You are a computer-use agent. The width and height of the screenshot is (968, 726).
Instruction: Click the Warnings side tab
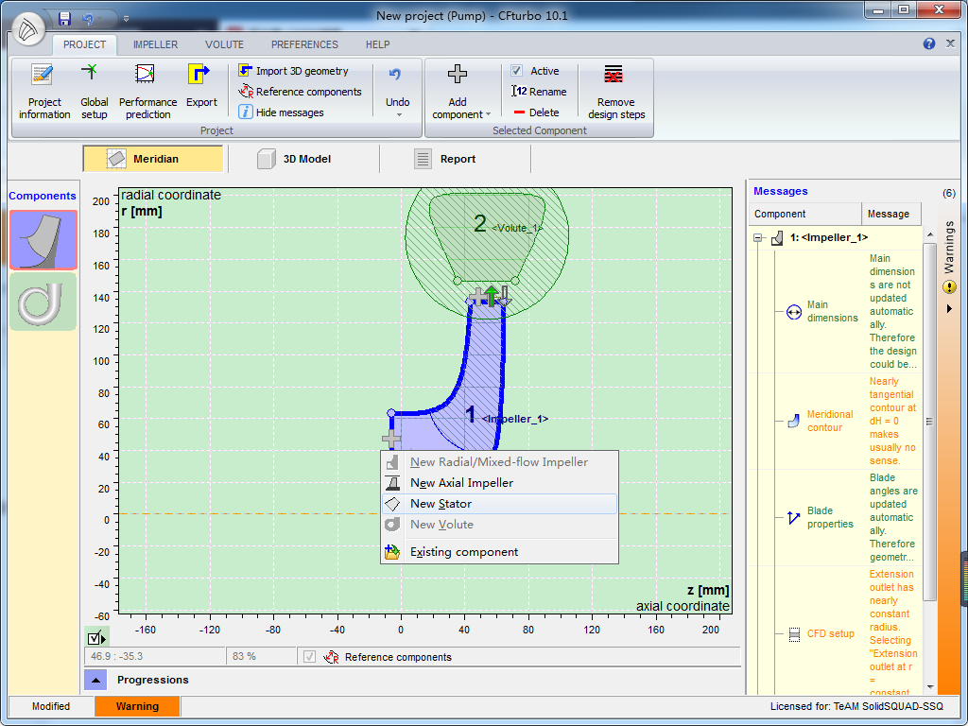click(x=949, y=247)
